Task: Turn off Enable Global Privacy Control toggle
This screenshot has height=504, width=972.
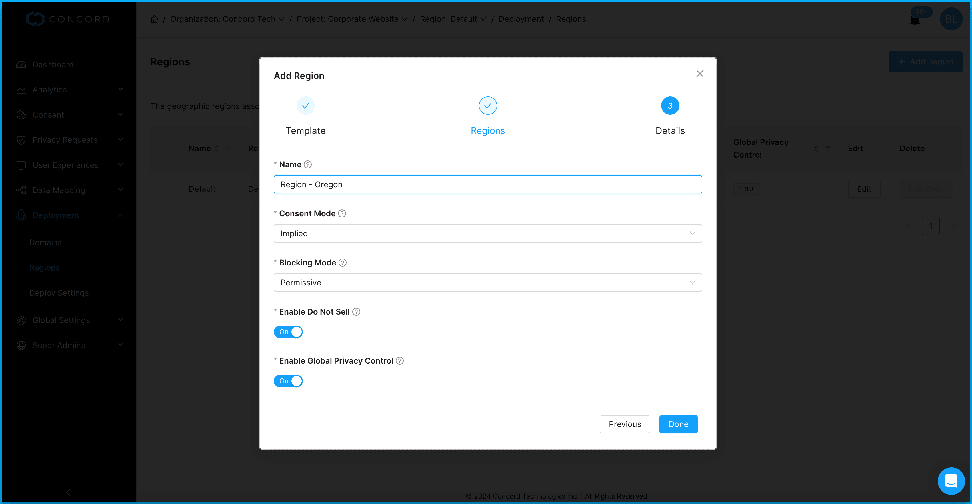Action: (288, 381)
